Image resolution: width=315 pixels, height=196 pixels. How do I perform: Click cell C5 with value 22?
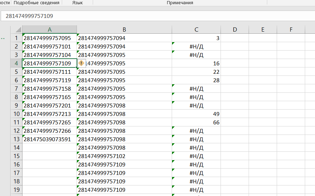(196, 72)
